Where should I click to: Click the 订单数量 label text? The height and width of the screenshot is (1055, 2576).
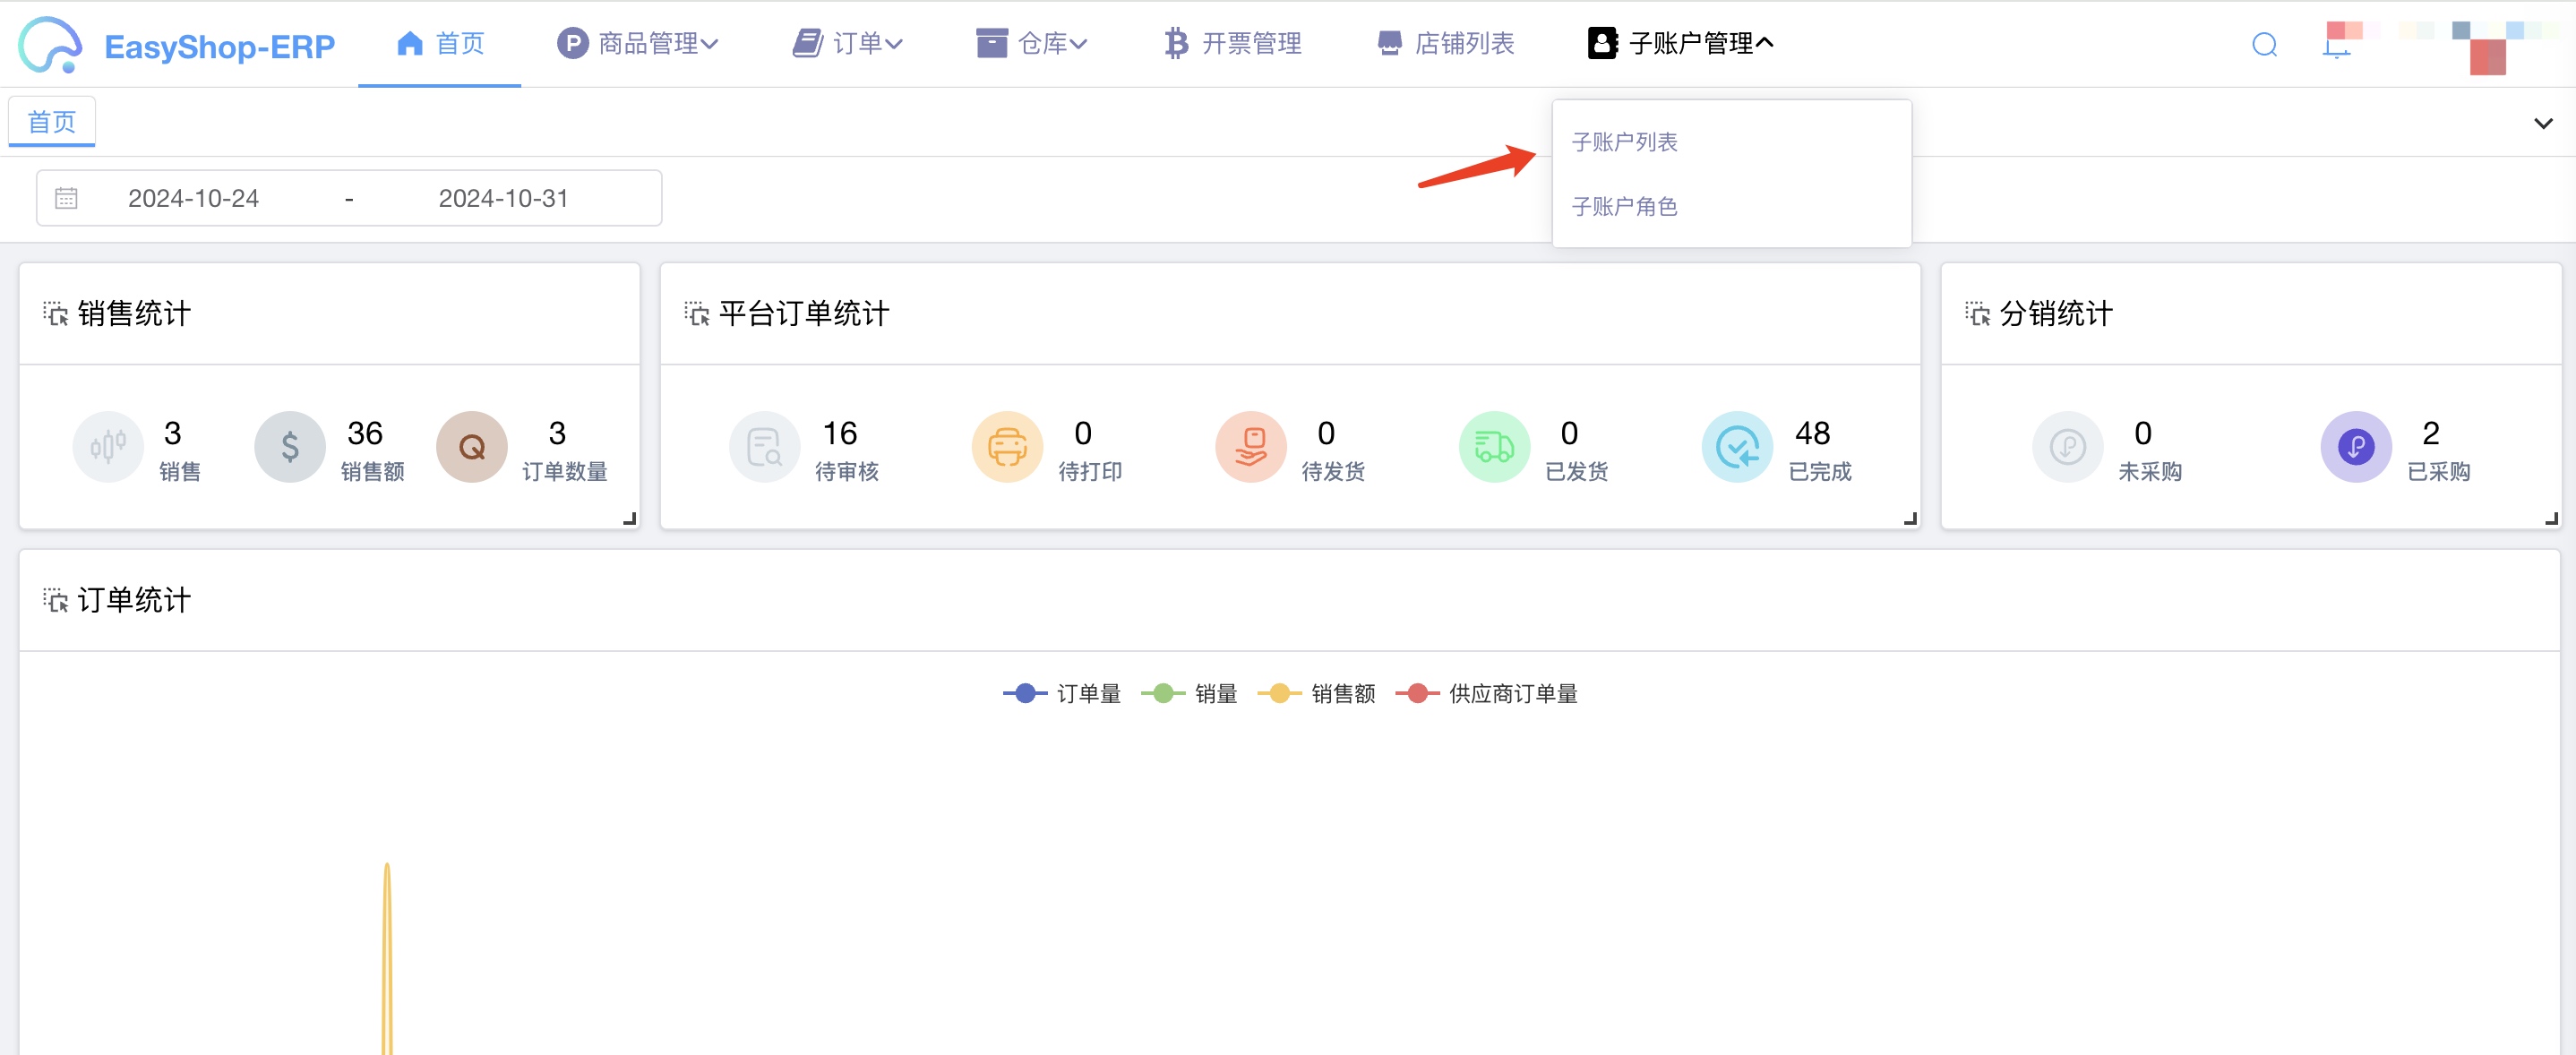(565, 471)
